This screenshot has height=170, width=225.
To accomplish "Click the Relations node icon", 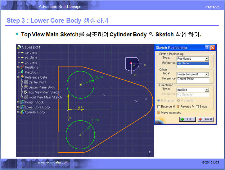I will point(22,67).
